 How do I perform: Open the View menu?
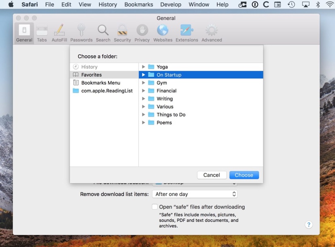click(85, 4)
